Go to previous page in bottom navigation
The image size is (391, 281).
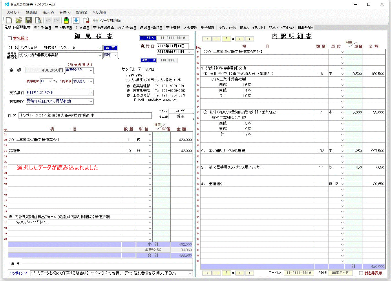pos(216,273)
